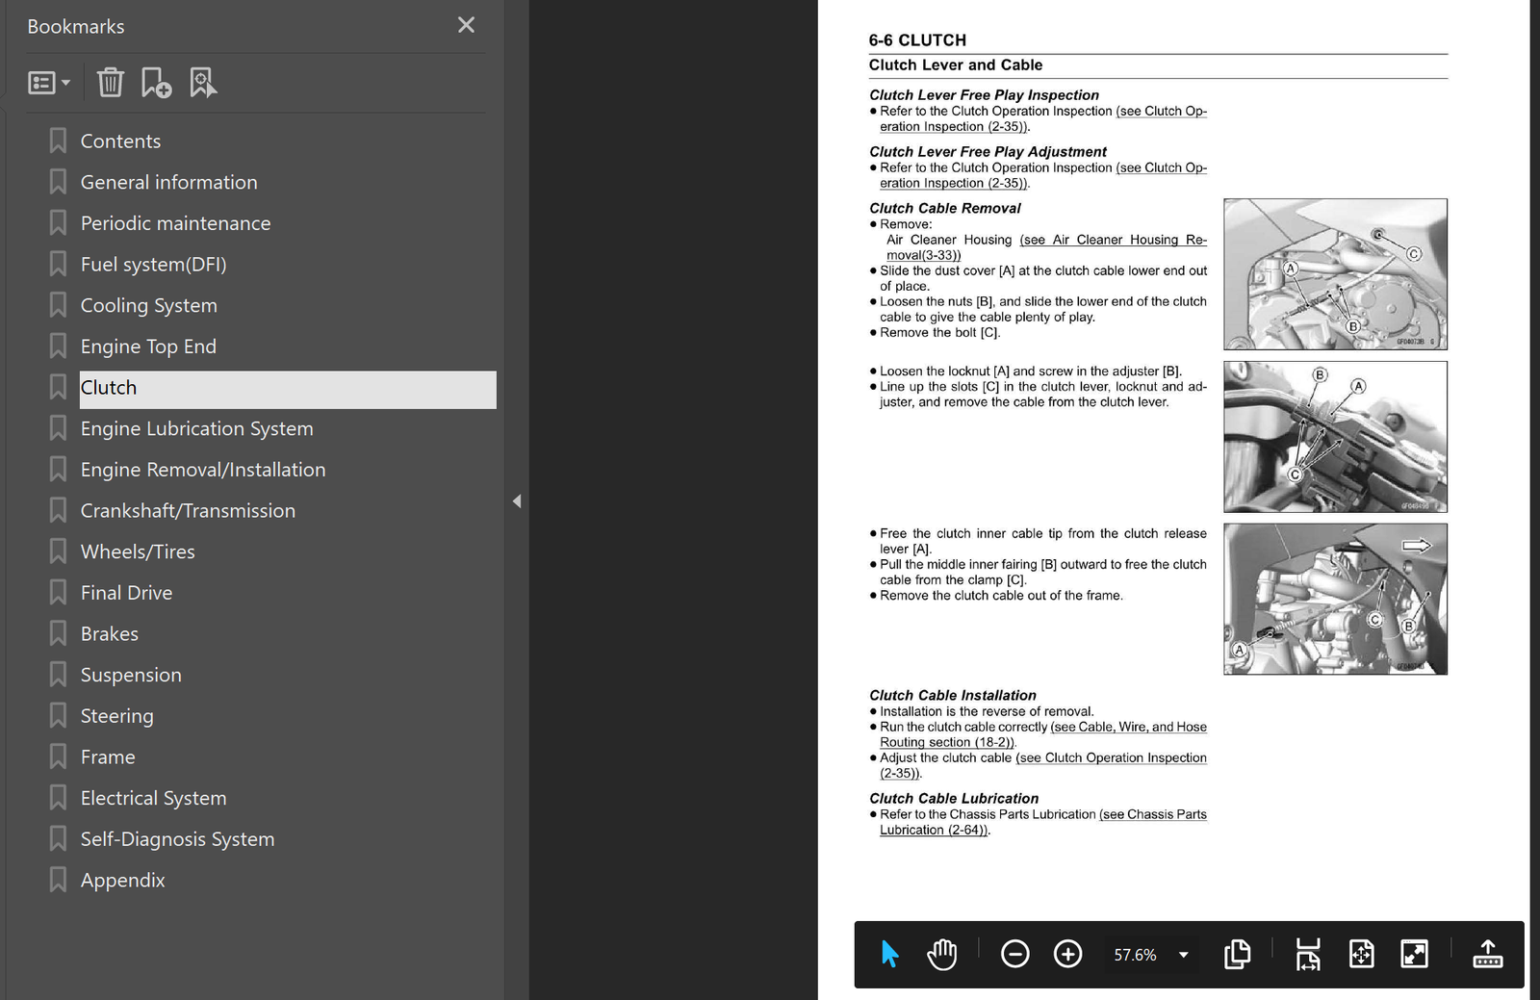Jump to Periodic maintenance bookmark
1540x1000 pixels.
(x=175, y=223)
